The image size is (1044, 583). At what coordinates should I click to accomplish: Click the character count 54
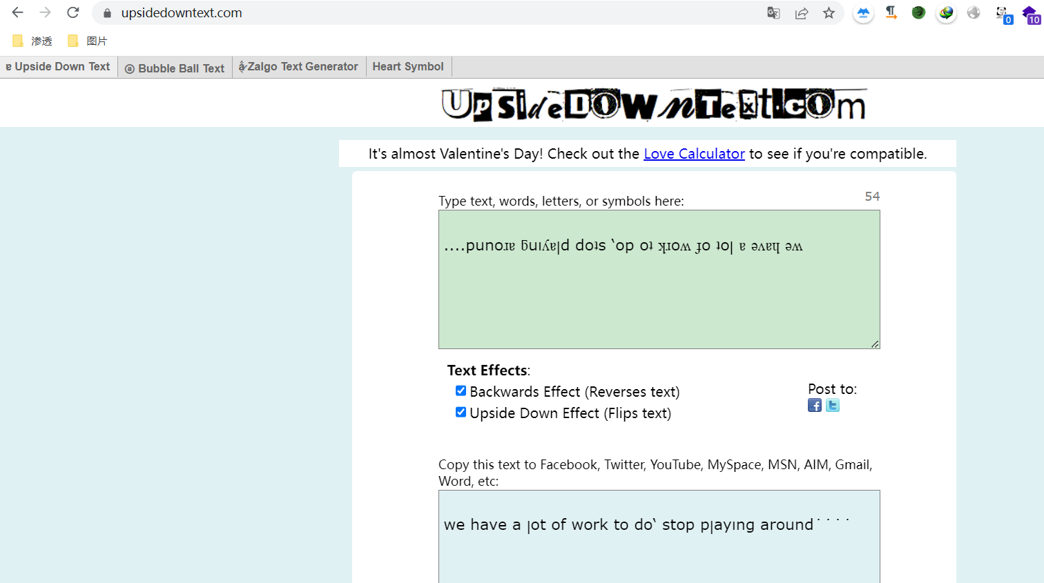(x=872, y=197)
